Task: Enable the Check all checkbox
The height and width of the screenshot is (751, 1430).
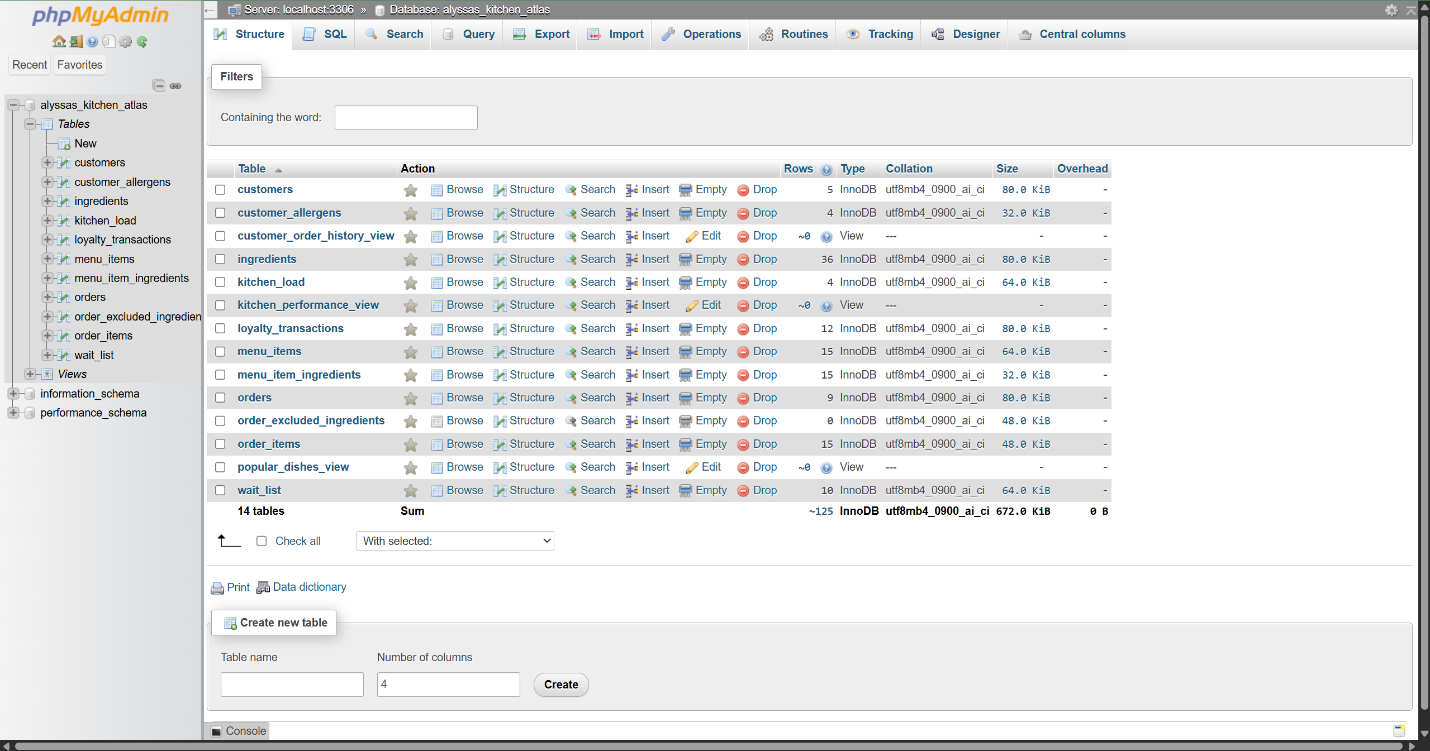Action: pos(262,541)
